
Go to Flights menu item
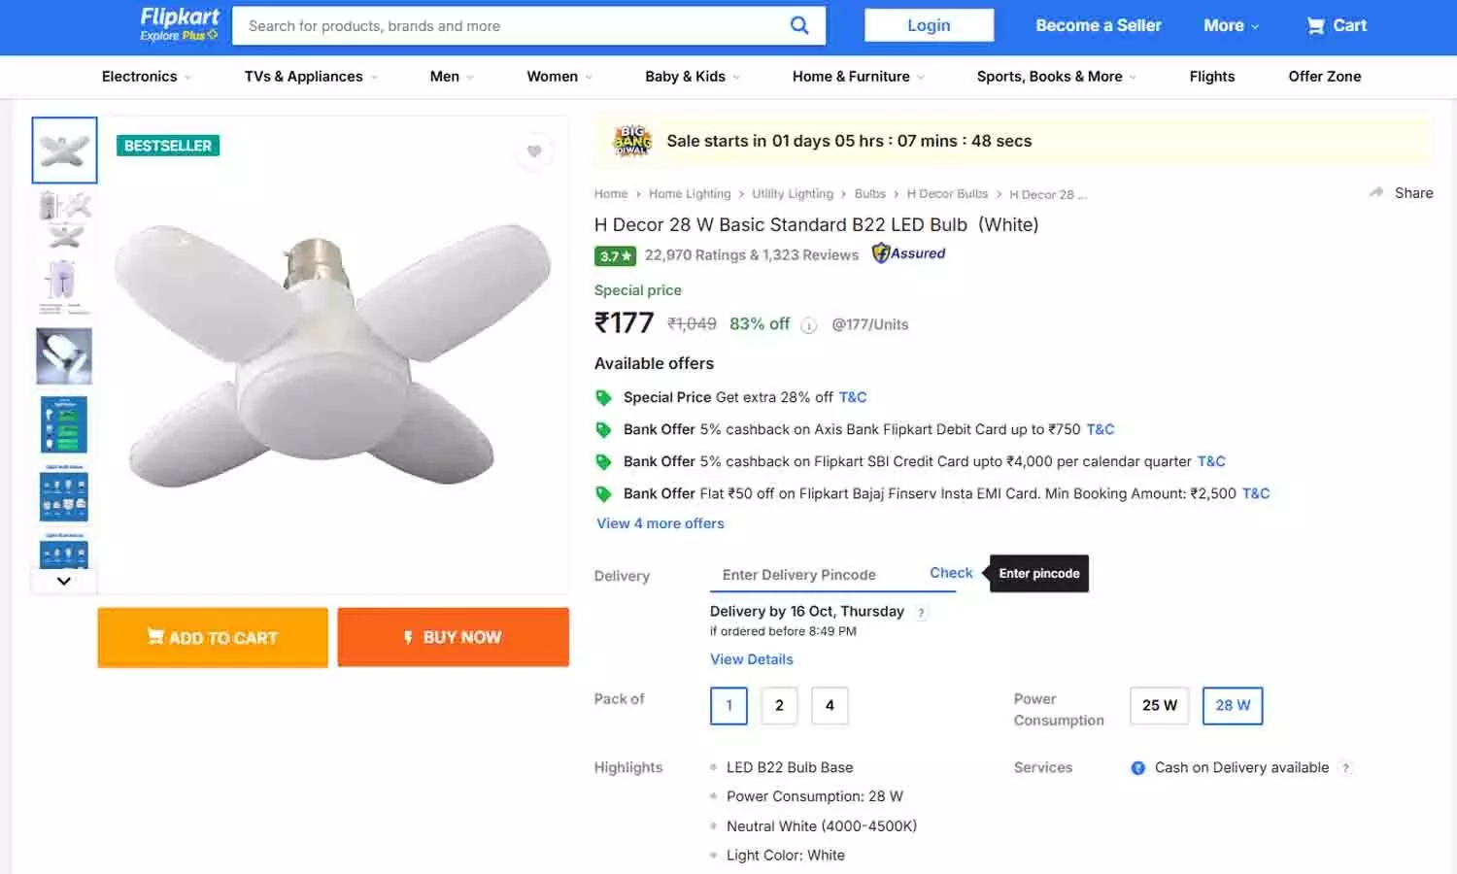pyautogui.click(x=1211, y=77)
